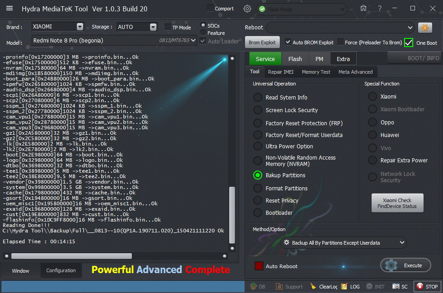Click the log panel horizontal scrollbar thumb

coord(71,256)
